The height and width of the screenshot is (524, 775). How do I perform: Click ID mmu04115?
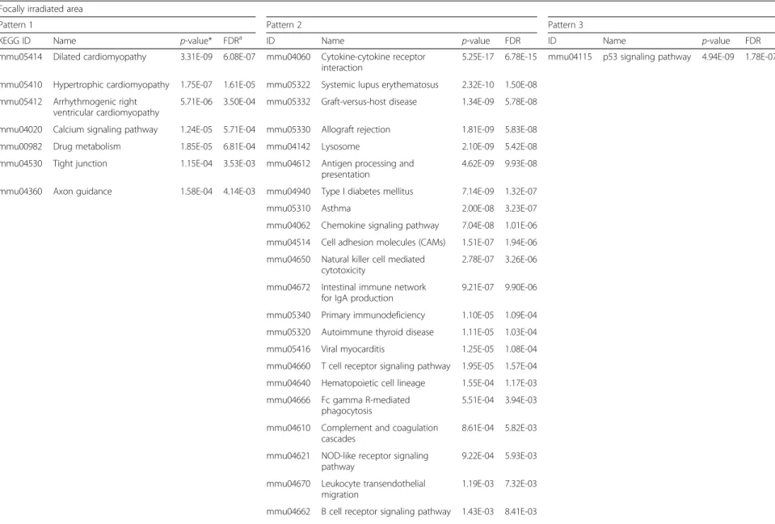tap(570, 57)
